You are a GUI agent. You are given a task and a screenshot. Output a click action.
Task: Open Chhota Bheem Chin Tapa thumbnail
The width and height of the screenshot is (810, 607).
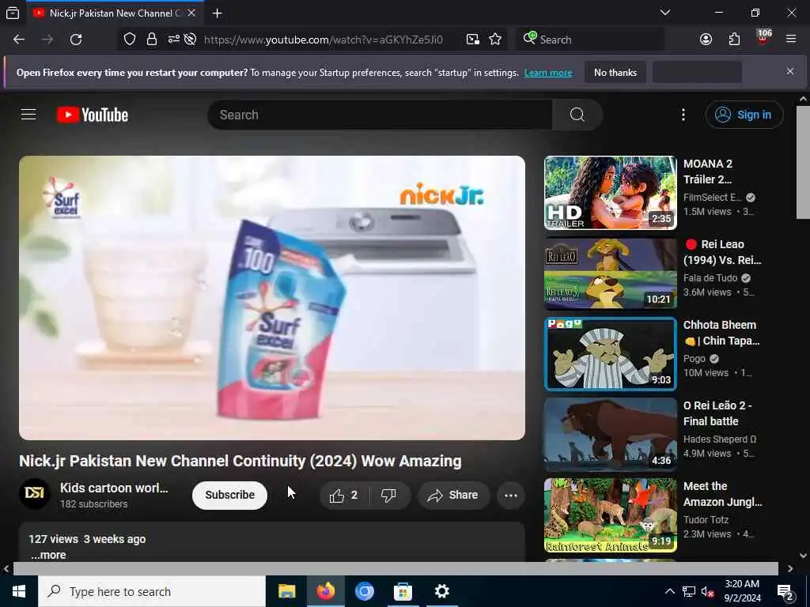610,353
